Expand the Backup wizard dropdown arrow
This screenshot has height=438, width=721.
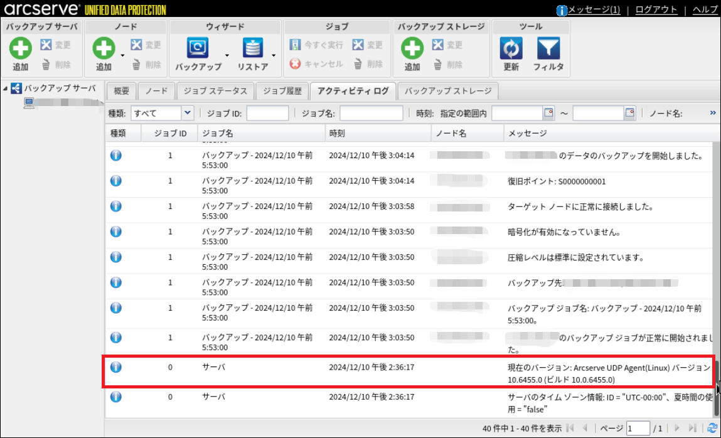tap(227, 55)
